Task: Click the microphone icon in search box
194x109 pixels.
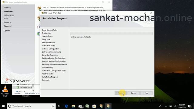Action: point(53,106)
